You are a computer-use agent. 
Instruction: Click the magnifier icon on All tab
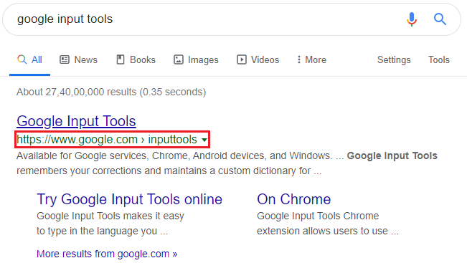22,59
